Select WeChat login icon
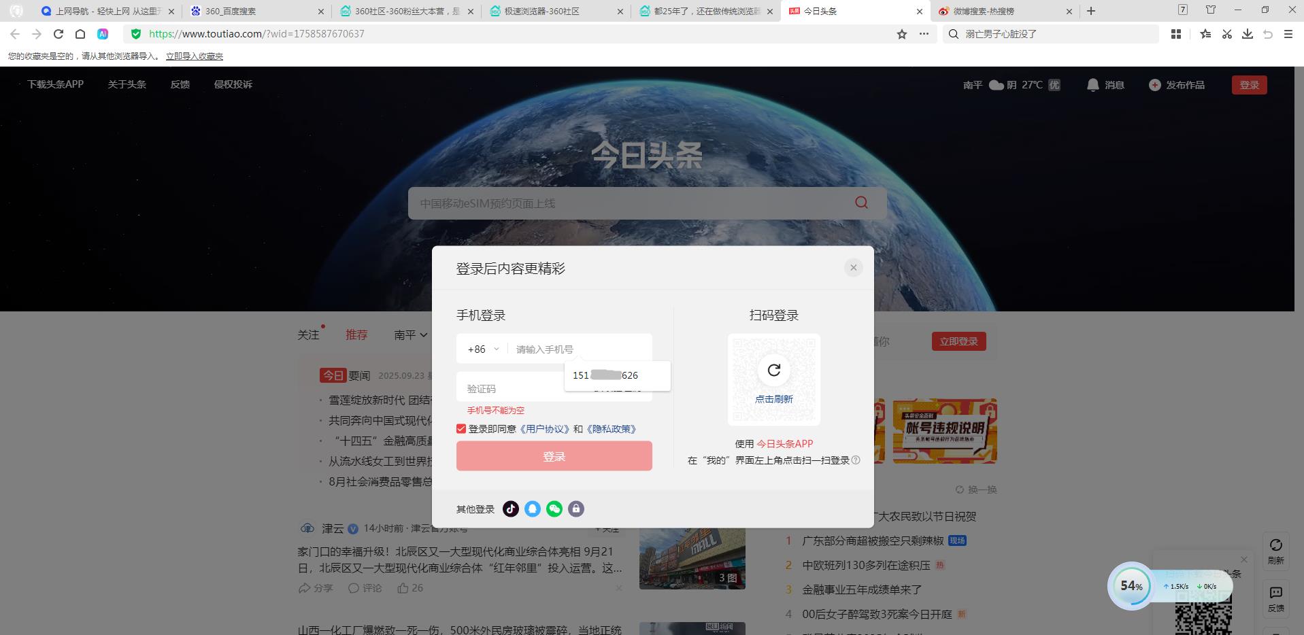The image size is (1304, 635). tap(554, 509)
